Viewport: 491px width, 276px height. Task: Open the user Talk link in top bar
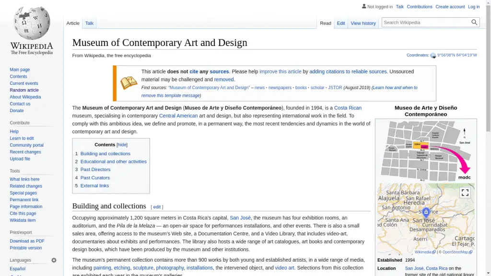pos(399,7)
